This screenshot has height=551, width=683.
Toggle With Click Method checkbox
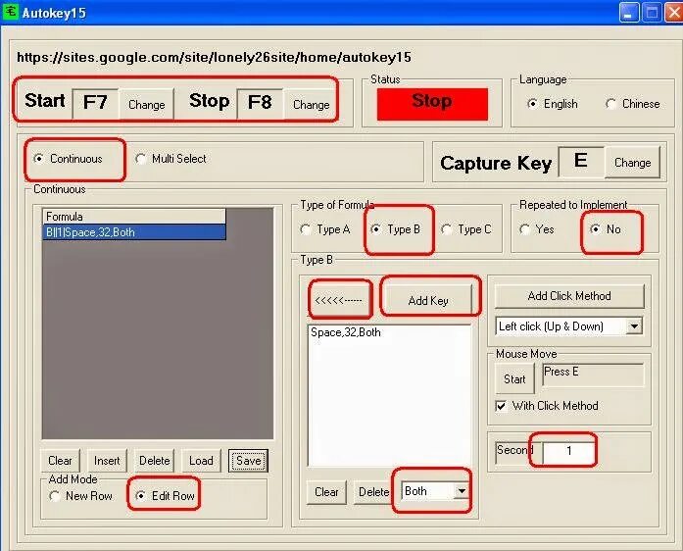[502, 406]
